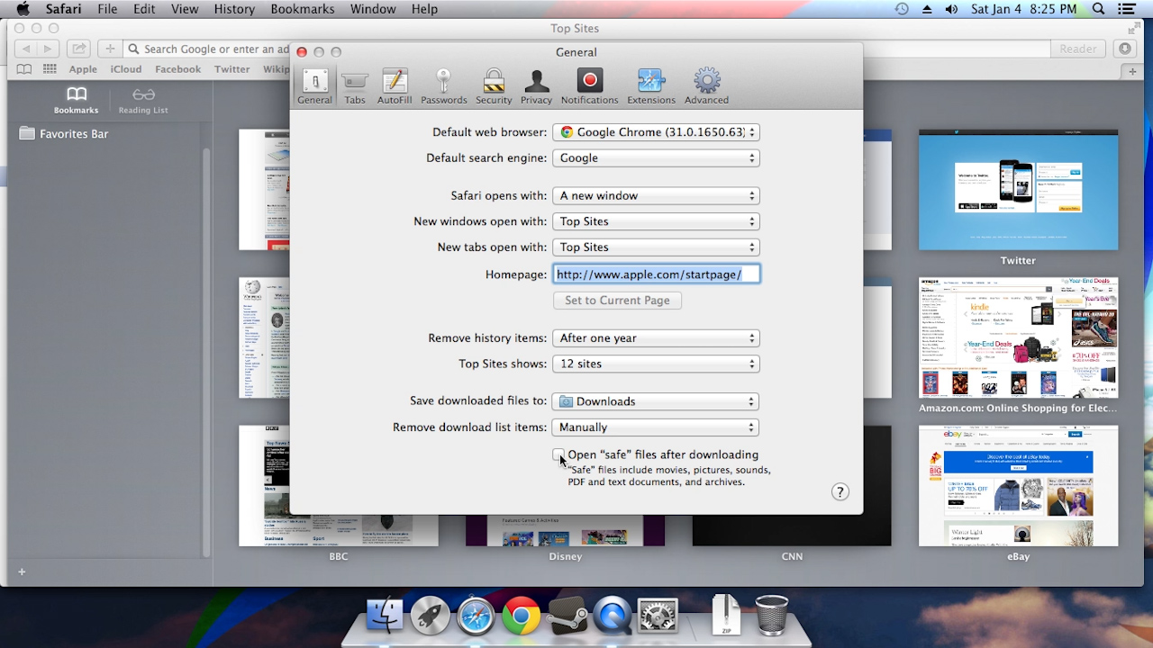Click the Safari compass icon in Dock
Image resolution: width=1153 pixels, height=648 pixels.
[x=476, y=616]
